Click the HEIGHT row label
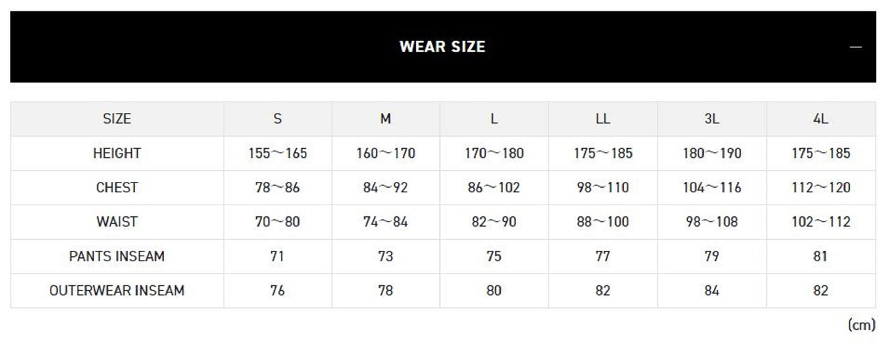 coord(117,154)
